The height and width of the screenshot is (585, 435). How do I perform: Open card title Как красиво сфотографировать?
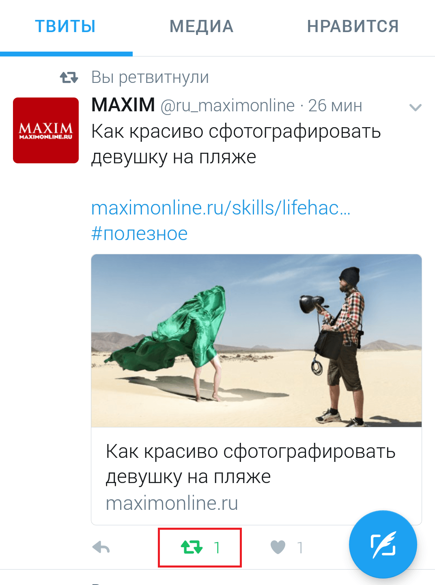(x=251, y=451)
